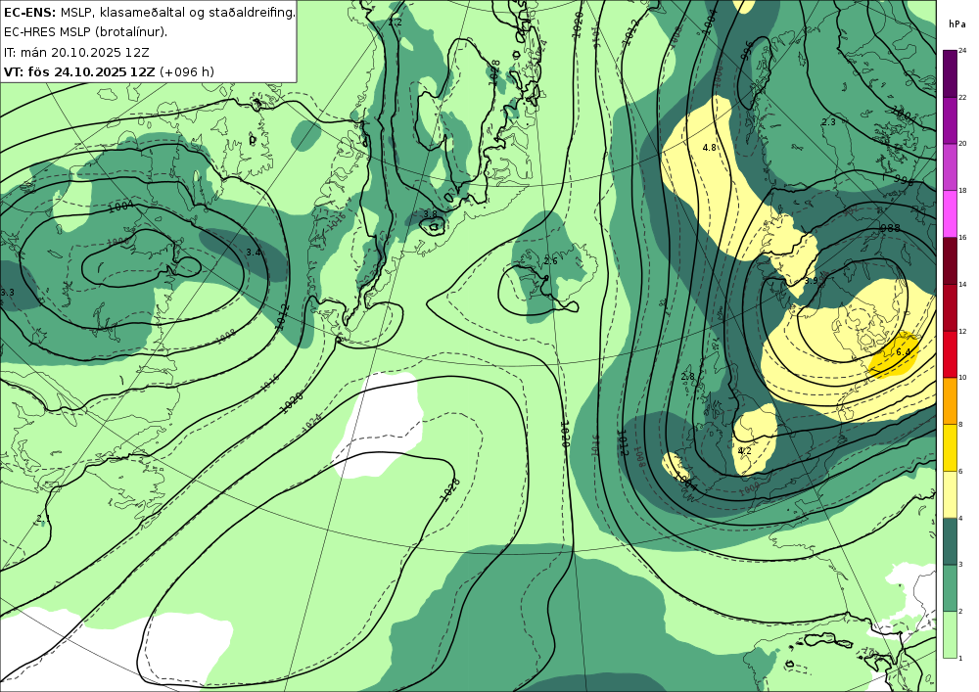Click the legend tick label 24

962,51
